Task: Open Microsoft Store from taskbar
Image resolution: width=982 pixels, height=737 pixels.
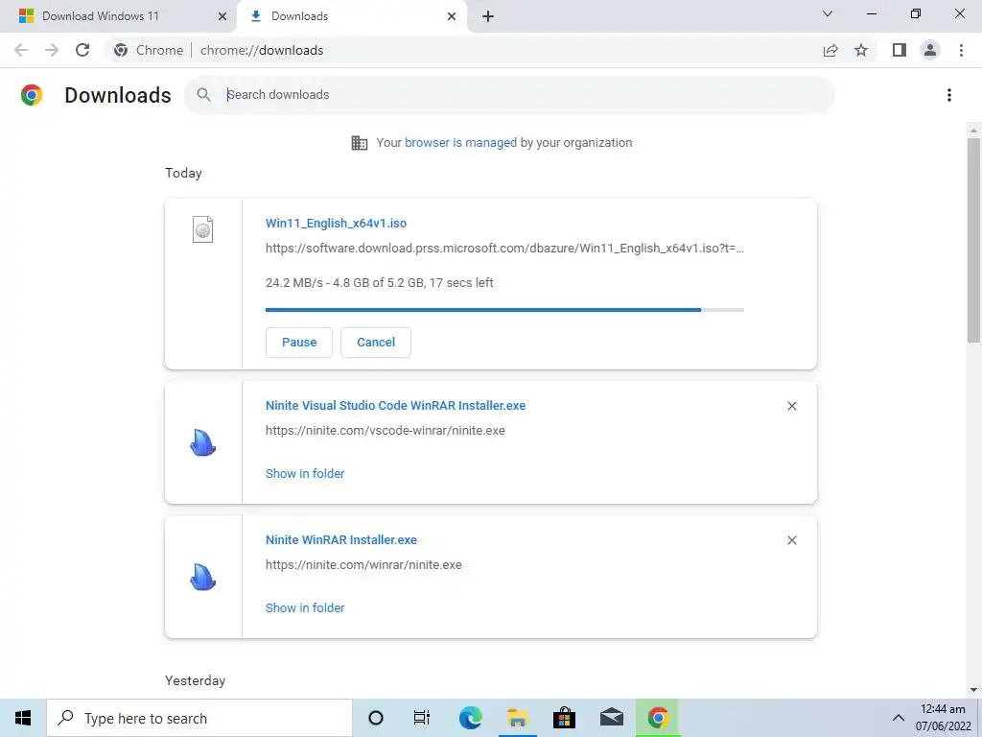Action: (564, 718)
